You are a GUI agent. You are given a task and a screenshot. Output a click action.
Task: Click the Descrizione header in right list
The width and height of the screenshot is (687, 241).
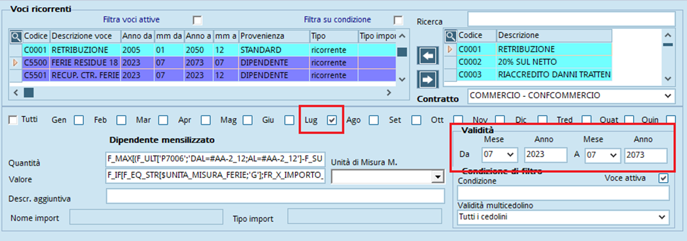[554, 36]
